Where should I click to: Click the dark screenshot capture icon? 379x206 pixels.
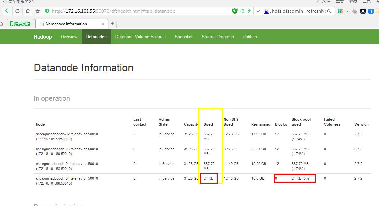pos(363,11)
